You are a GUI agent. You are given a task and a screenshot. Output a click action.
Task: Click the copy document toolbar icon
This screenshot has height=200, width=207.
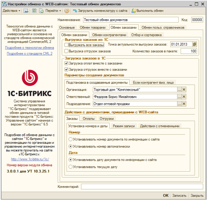(x=41, y=11)
